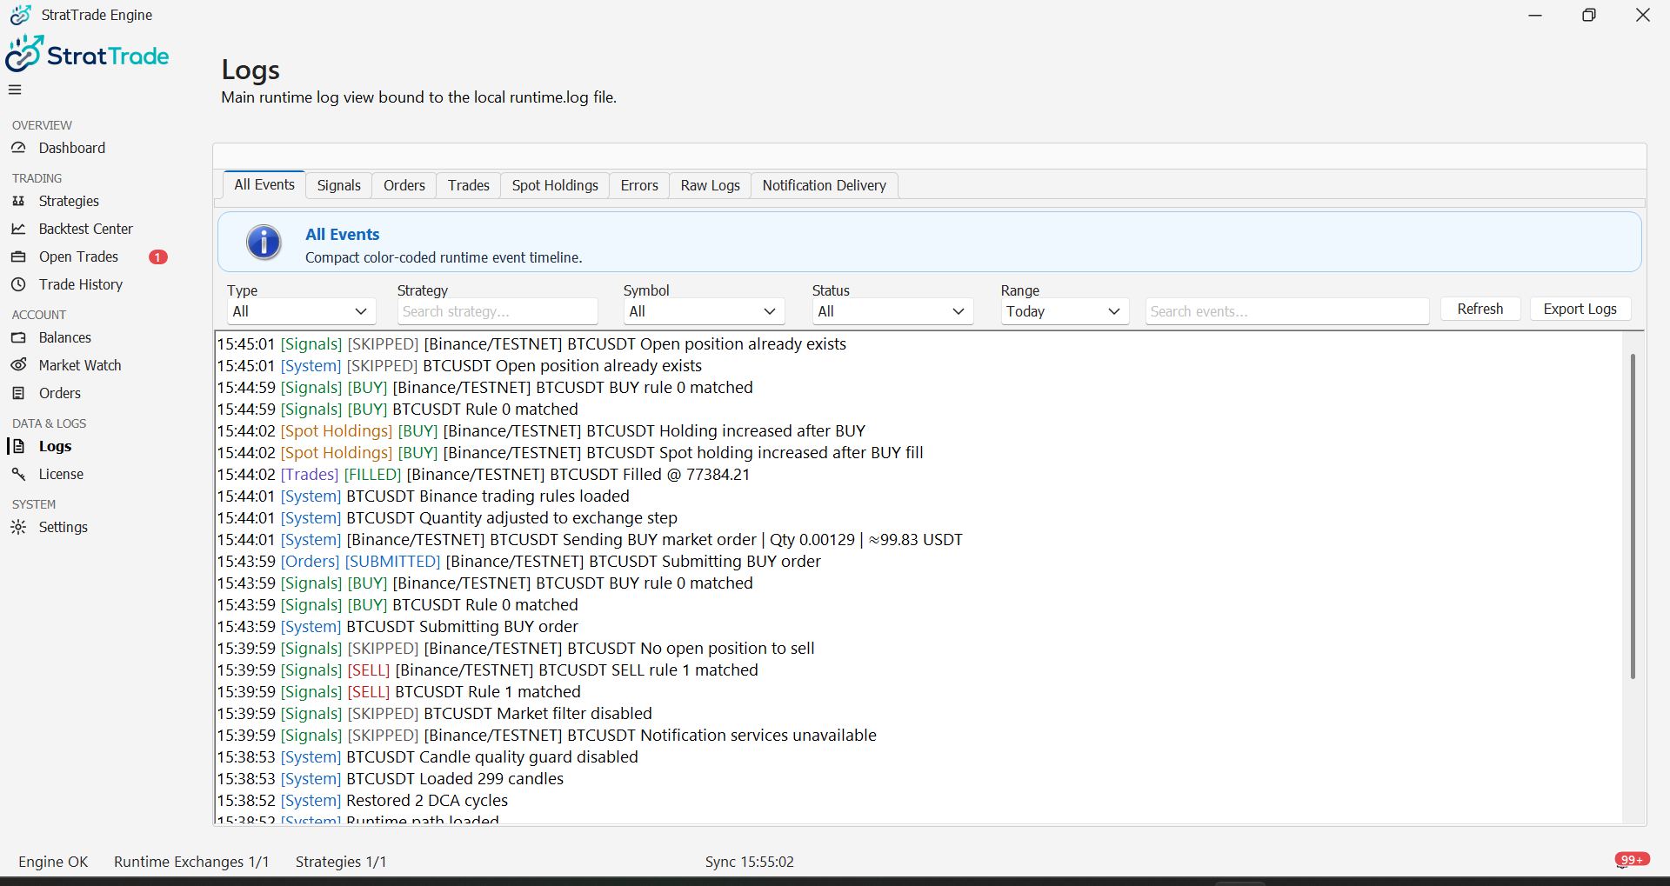The image size is (1670, 886).
Task: Click the Trade History clock icon
Action: [x=18, y=284]
